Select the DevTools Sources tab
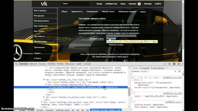This screenshot has height=111, width=198. point(42,64)
